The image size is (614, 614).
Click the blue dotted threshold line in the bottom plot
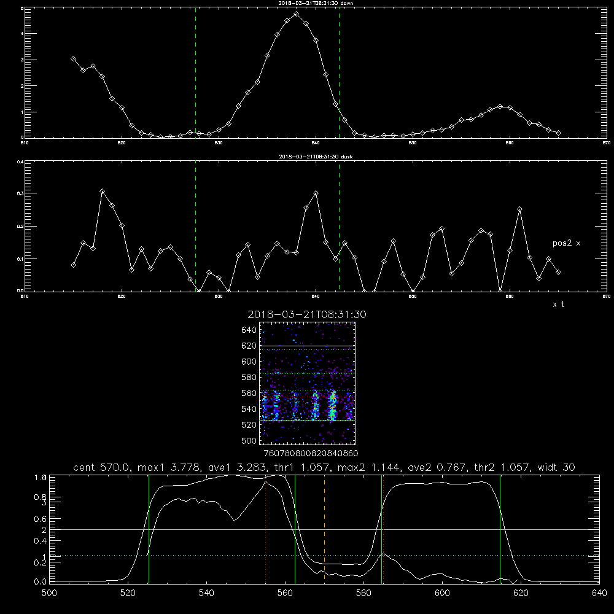324,555
